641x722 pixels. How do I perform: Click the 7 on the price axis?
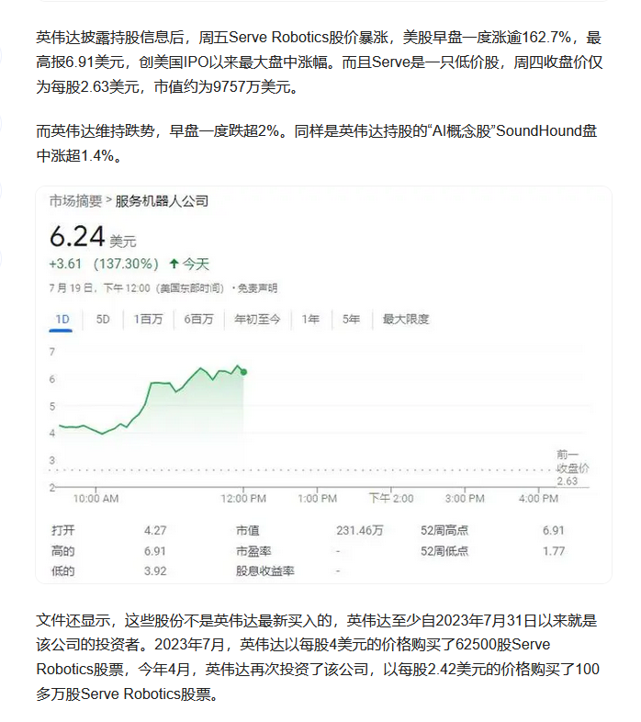[52, 352]
